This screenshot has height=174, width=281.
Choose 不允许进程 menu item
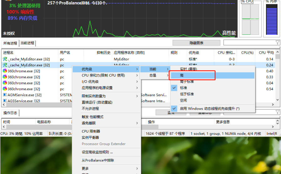coord(107,108)
